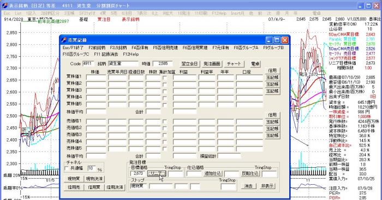Open the 現物買 stop order type list
This screenshot has height=200, width=382.
click(139, 186)
